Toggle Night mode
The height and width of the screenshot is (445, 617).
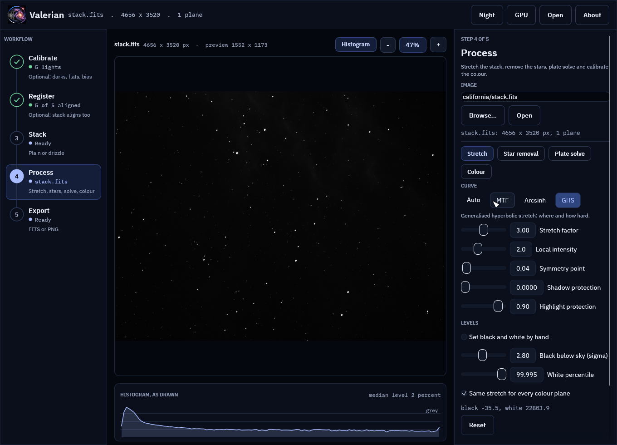coord(487,15)
